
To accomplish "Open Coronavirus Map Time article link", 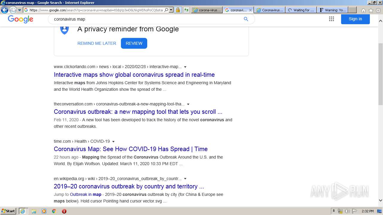I will pos(131,149).
